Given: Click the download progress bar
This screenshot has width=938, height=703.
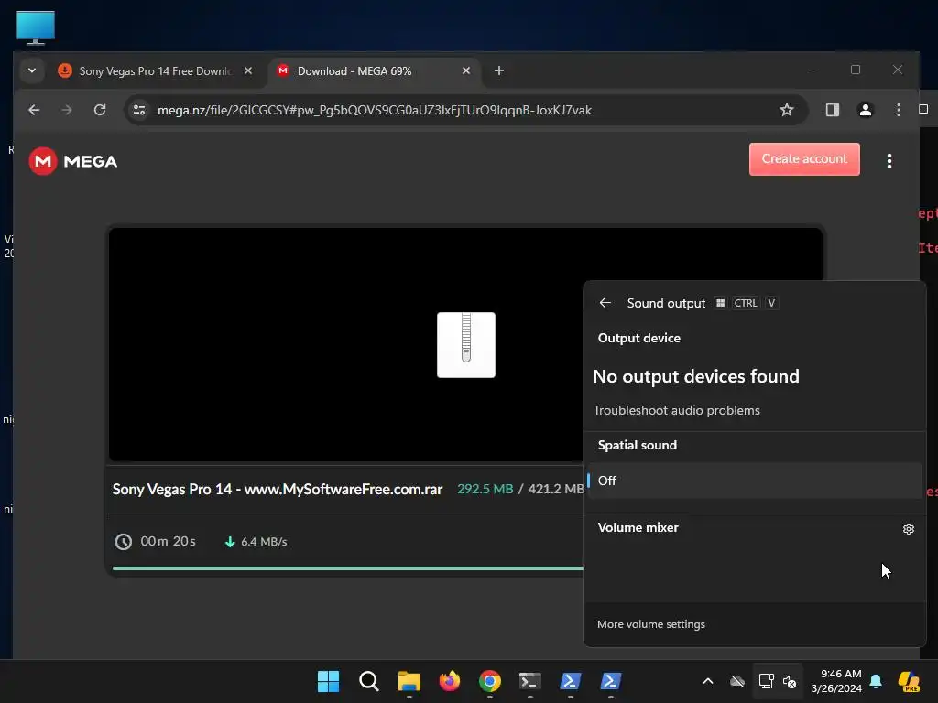Looking at the screenshot, I should pyautogui.click(x=347, y=568).
